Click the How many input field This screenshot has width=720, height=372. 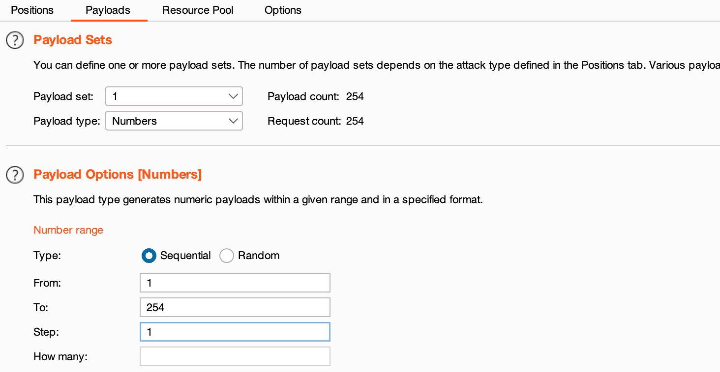(235, 357)
